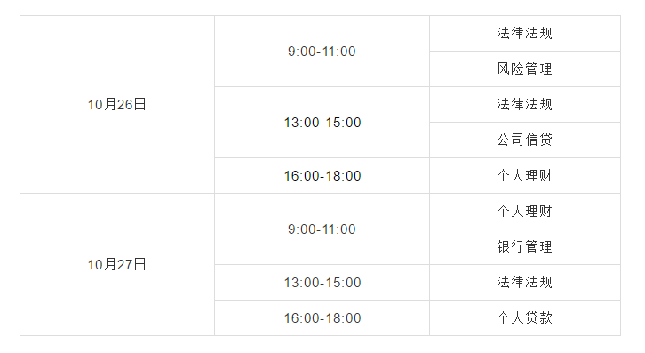Select the 16:00-18:00 slot on 10月27日
Image resolution: width=645 pixels, height=353 pixels.
coord(322,318)
